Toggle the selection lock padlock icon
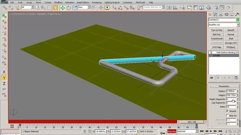Screen dimensions: 241x135 click(84, 131)
